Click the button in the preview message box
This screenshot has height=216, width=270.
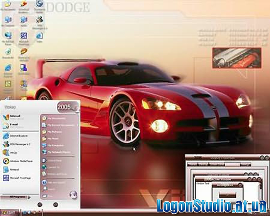(227, 195)
